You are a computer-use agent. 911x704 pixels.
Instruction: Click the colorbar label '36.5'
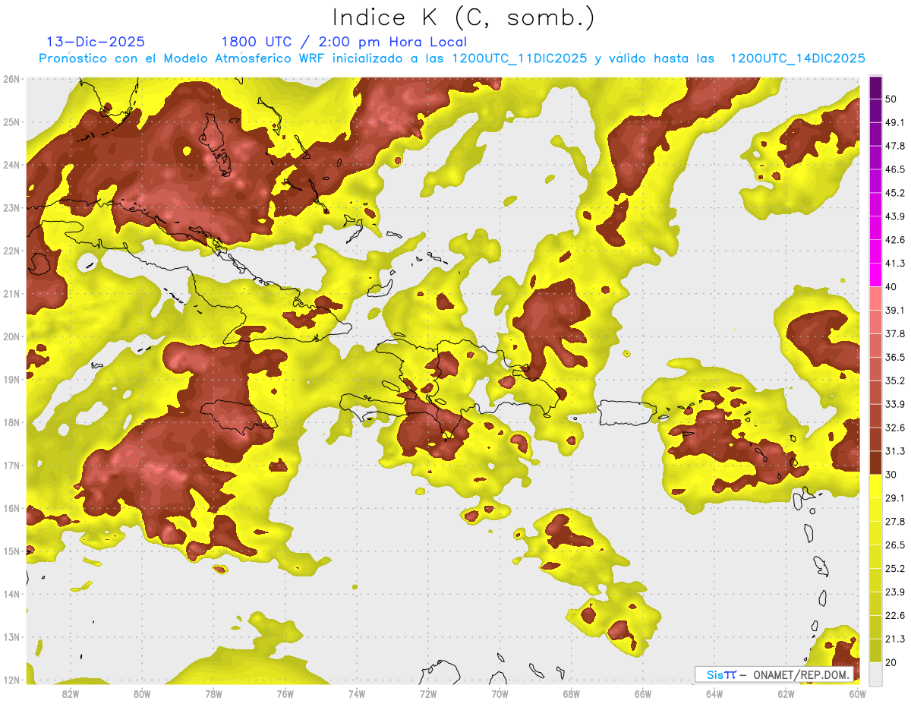895,357
